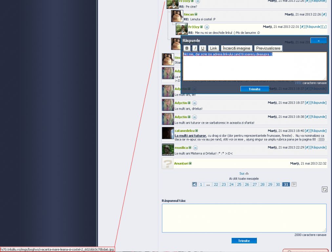Image resolution: width=332 pixels, height=252 pixels.
Task: Click the green status icon beside Fr33zy 22:31
Action: tap(201, 27)
